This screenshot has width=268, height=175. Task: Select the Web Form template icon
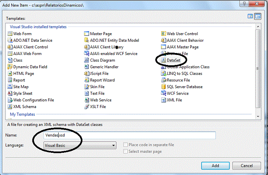tap(10, 34)
